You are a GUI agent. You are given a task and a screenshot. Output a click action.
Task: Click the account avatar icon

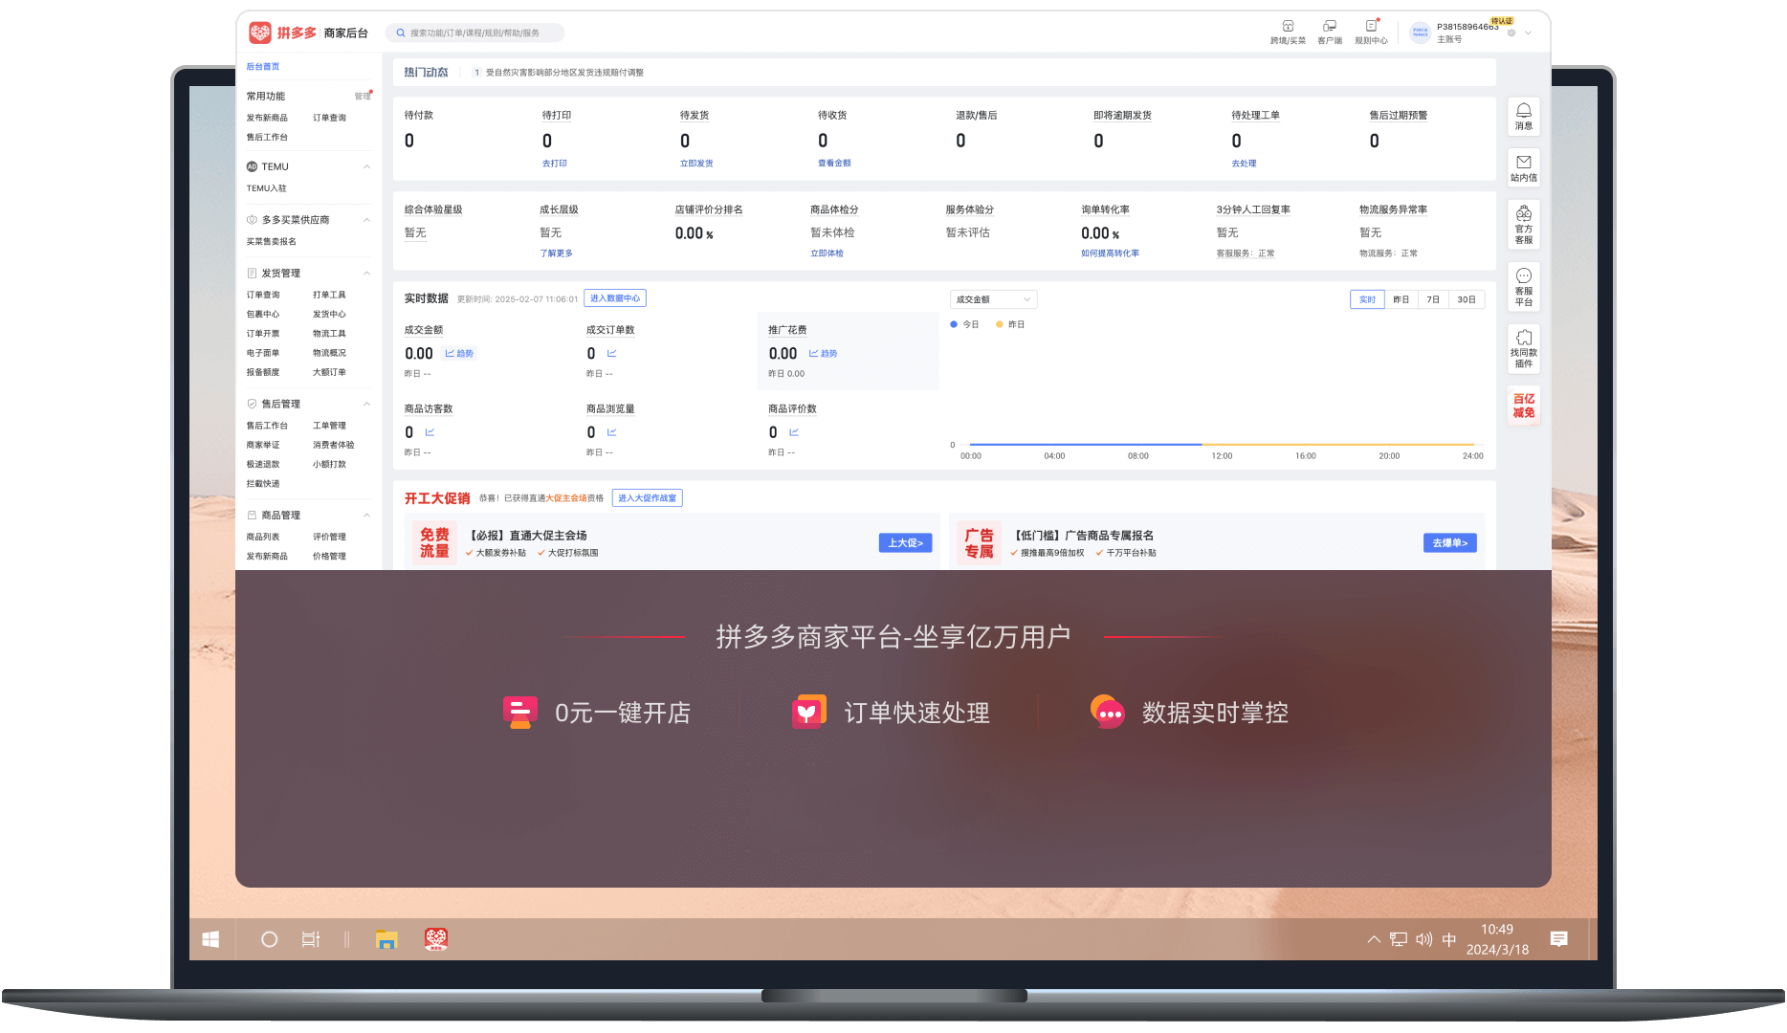click(1421, 33)
